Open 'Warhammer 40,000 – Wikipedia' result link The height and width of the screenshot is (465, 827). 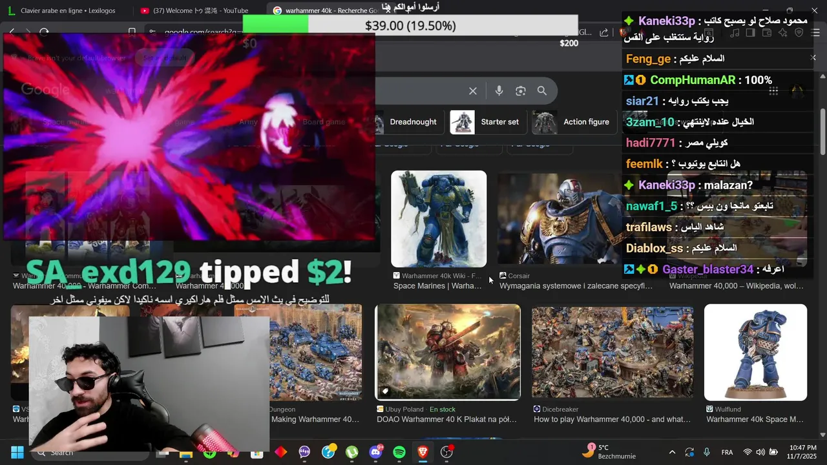coord(737,286)
